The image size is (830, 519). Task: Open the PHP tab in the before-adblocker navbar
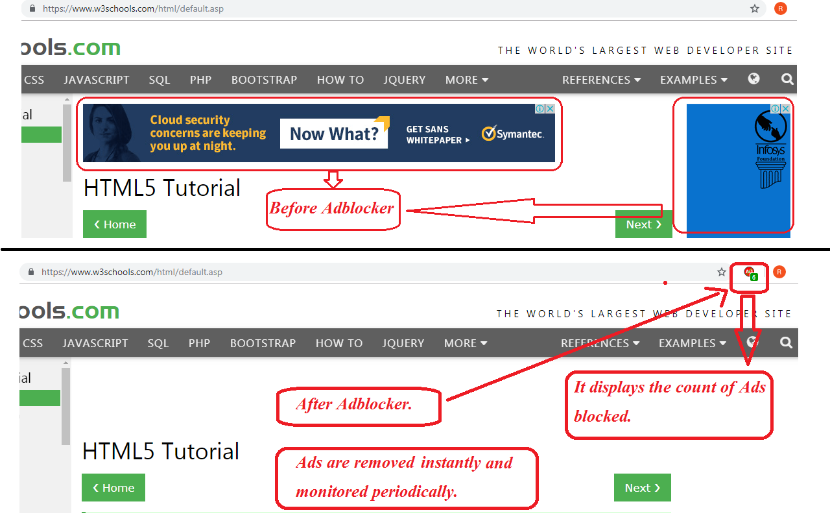pyautogui.click(x=201, y=80)
